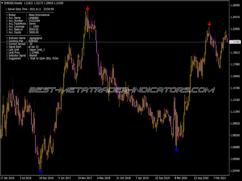Click the 1.09920 price scale label
242x181 pixels.
(235, 124)
